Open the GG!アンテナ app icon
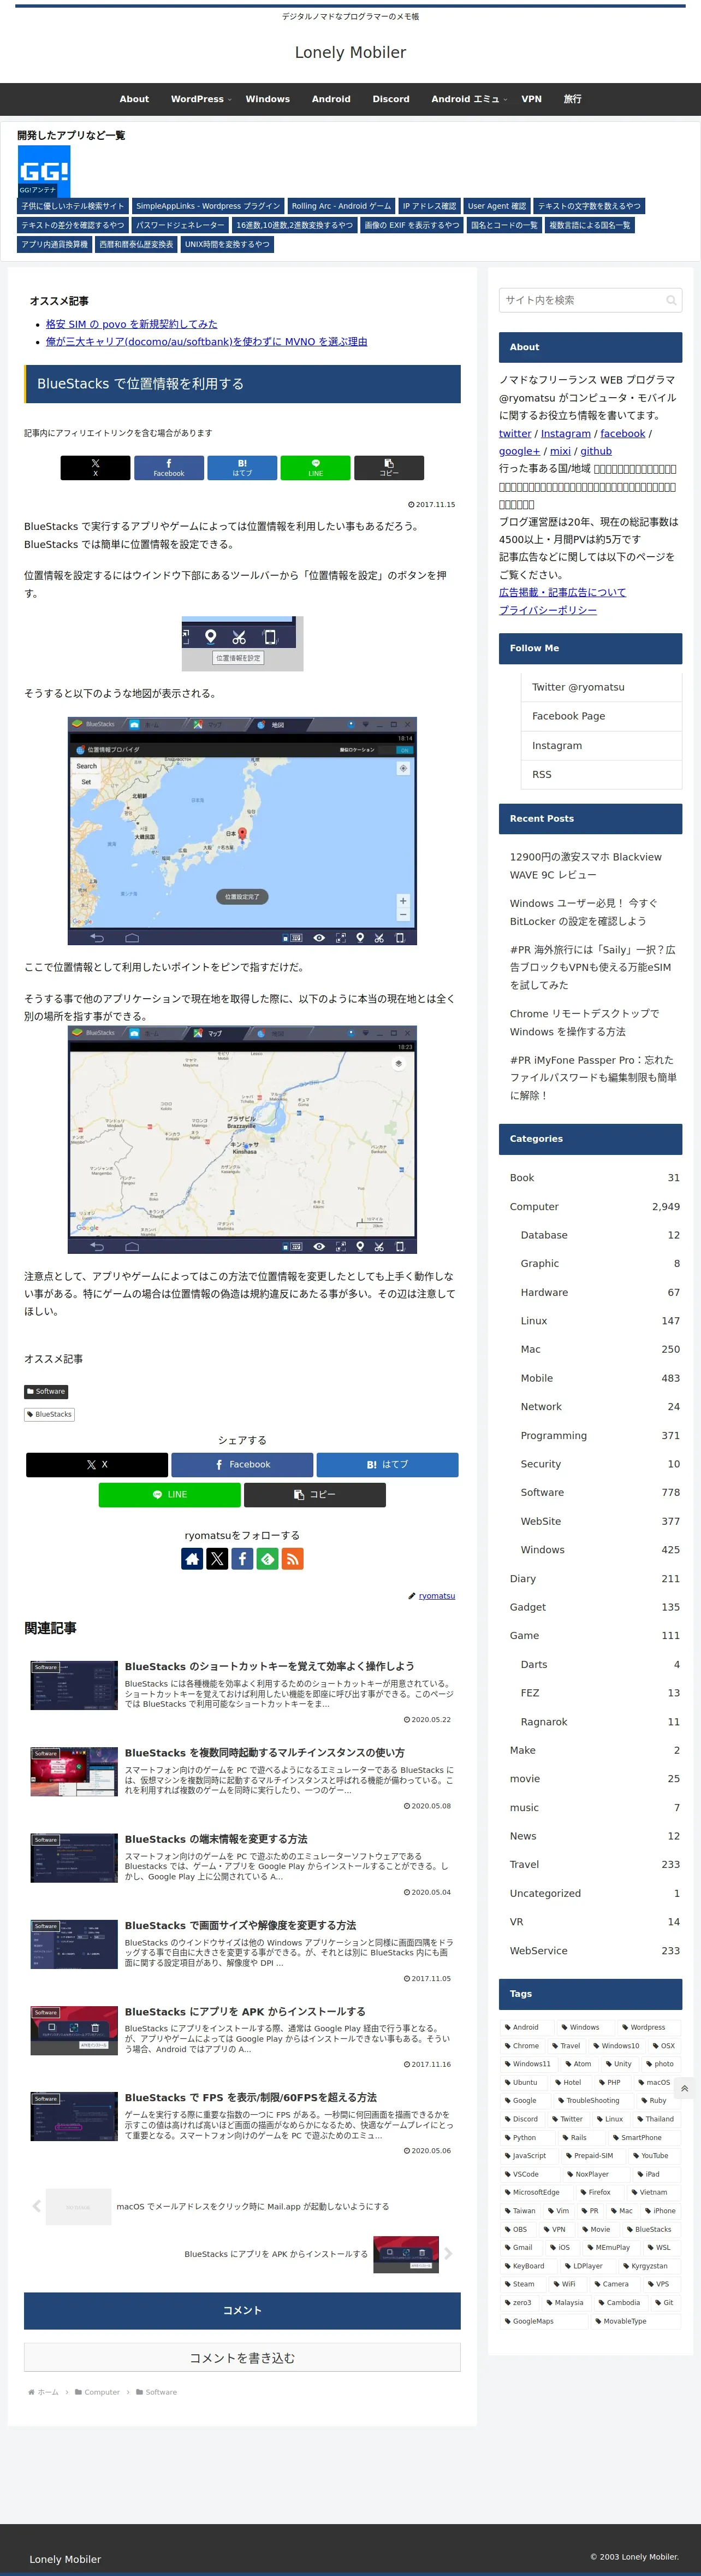The height and width of the screenshot is (2576, 701). (44, 171)
